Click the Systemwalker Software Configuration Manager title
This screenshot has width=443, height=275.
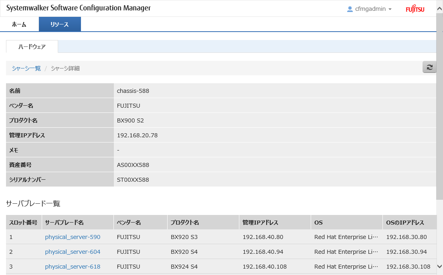click(79, 8)
